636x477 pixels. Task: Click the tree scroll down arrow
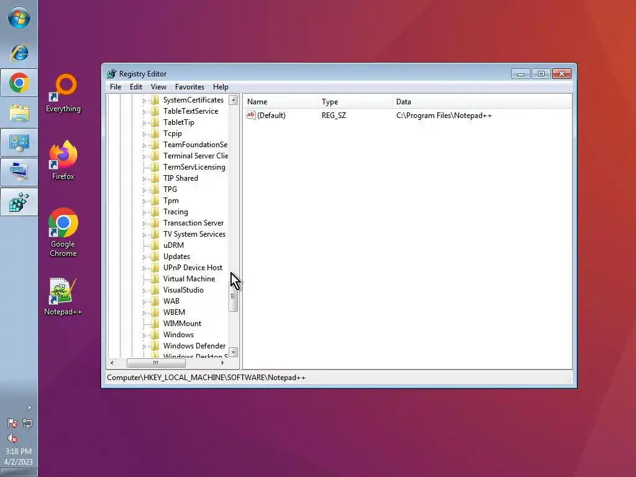(x=234, y=352)
